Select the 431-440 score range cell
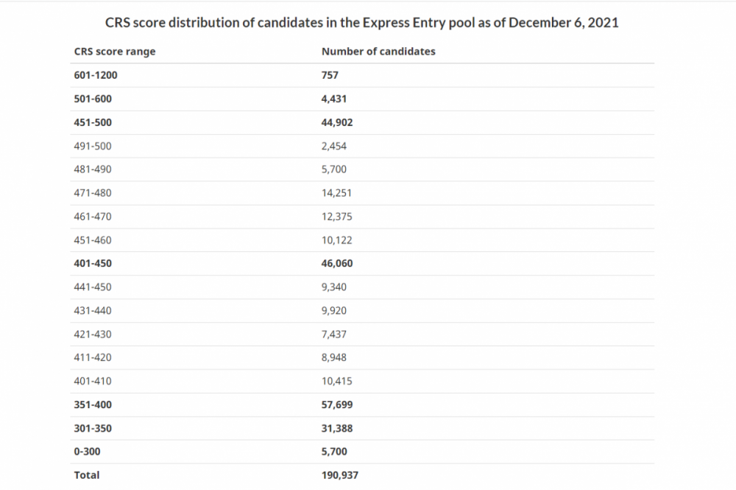 coord(93,311)
